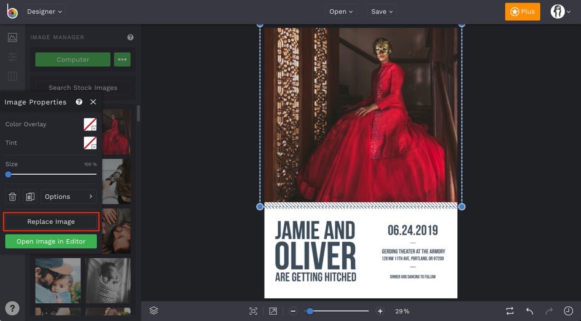Viewport: 581px width, 321px height.
Task: Click the fit to screen icon
Action: [x=254, y=311]
